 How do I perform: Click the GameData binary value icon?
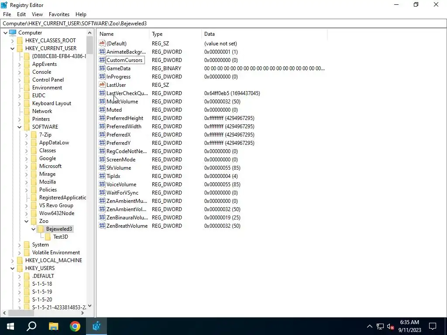click(x=102, y=68)
